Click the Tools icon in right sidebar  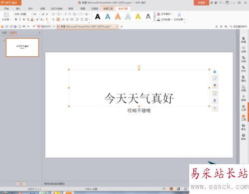[x=244, y=117]
